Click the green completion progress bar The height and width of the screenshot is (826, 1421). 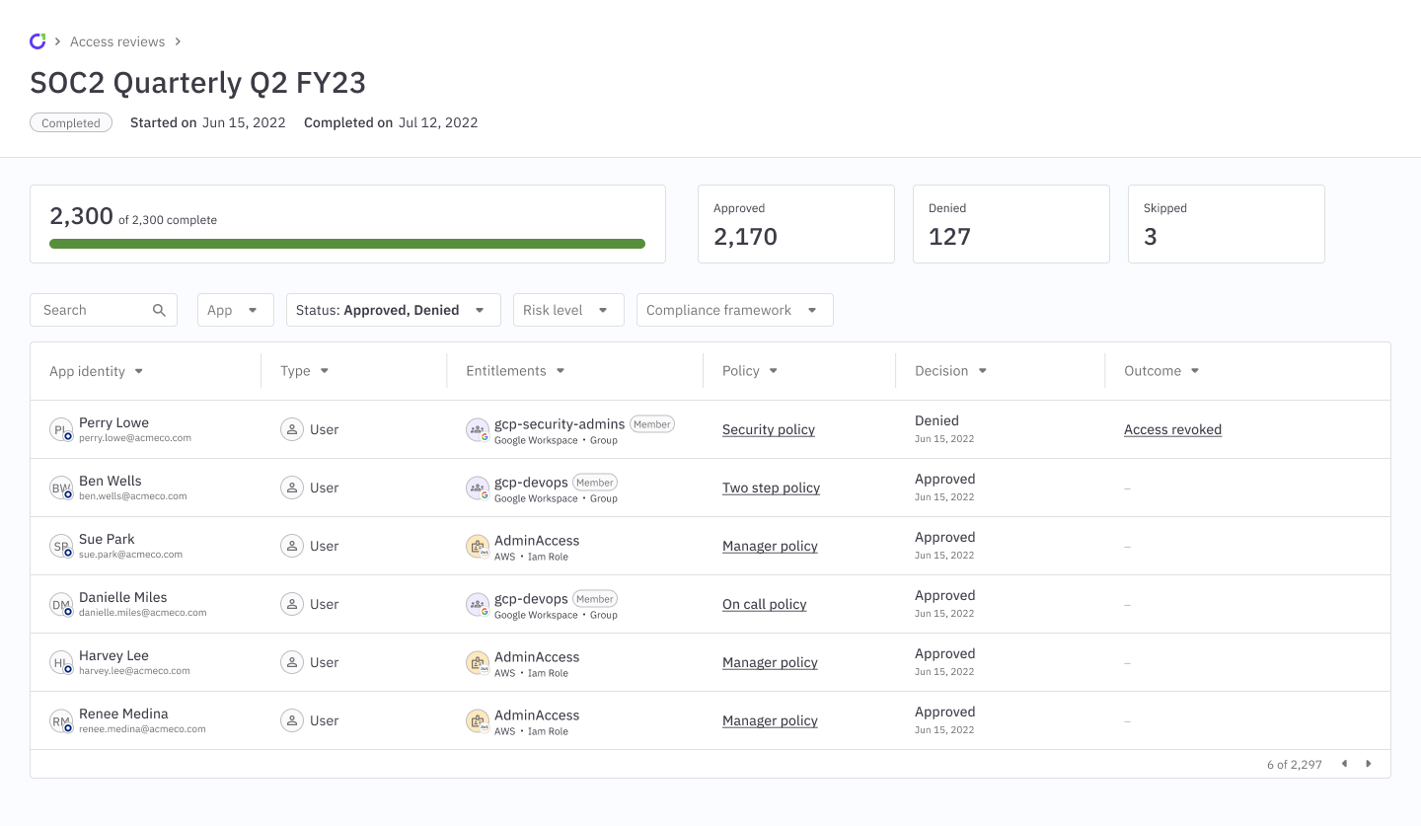tap(347, 243)
